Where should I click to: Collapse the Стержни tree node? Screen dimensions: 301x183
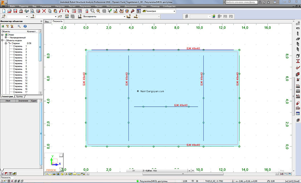(x=6, y=43)
